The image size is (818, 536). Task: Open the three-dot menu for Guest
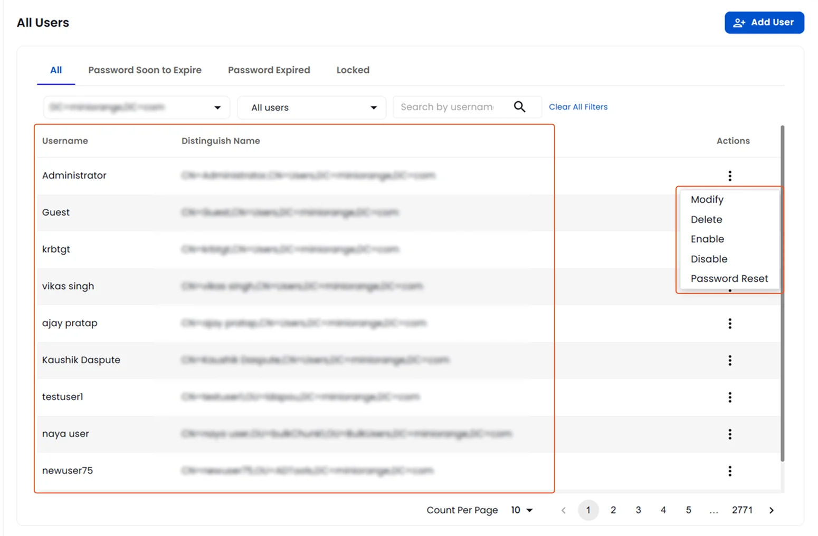[x=730, y=212]
